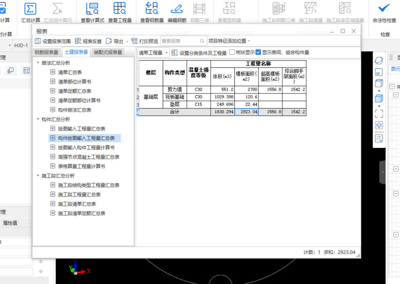400x284 pixels.
Task: Switch to 装配式报表量 tab
Action: point(108,52)
